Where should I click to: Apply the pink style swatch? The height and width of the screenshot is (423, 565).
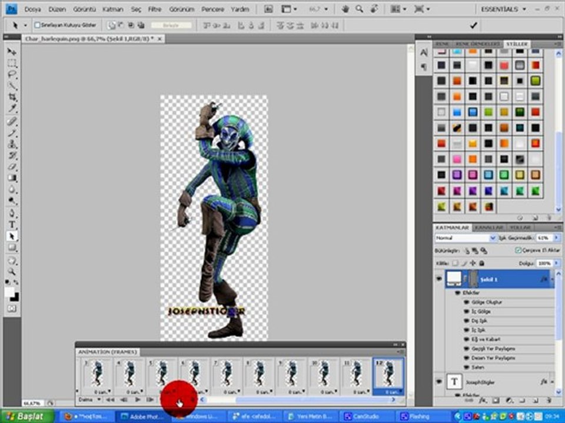[x=457, y=159]
